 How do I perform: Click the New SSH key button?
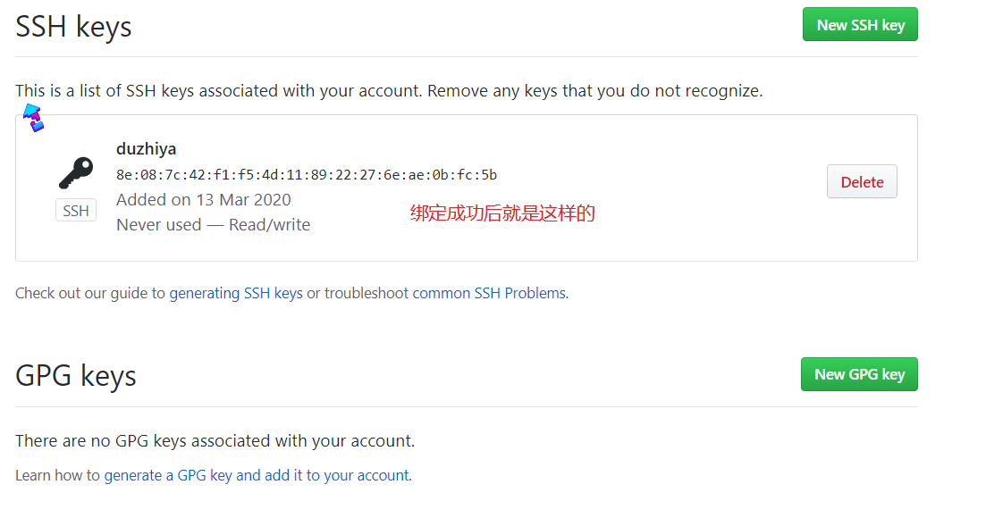click(x=860, y=24)
